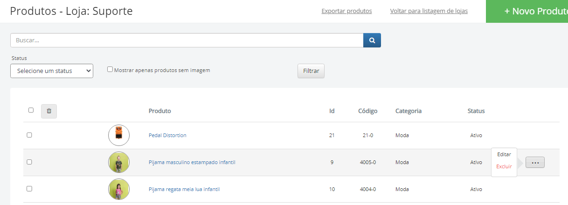Click Ativo status in Pedal Distortion row
This screenshot has width=568, height=205.
[x=476, y=135]
